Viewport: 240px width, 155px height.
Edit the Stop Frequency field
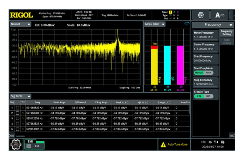click(205, 82)
